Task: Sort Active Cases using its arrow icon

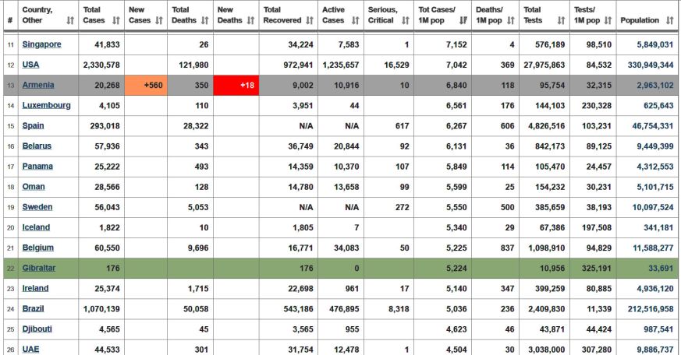Action: coord(356,20)
